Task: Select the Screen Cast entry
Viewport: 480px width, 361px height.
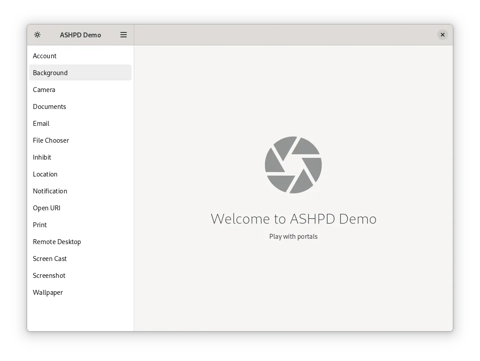Action: pos(50,259)
